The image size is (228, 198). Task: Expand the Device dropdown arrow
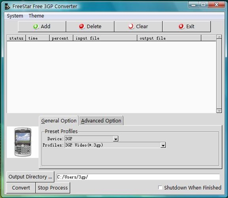click(116, 139)
